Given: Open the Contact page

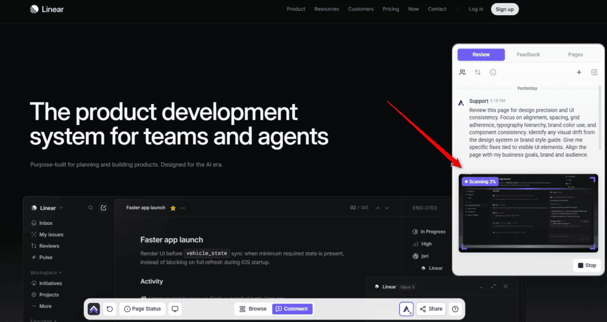Looking at the screenshot, I should point(437,9).
